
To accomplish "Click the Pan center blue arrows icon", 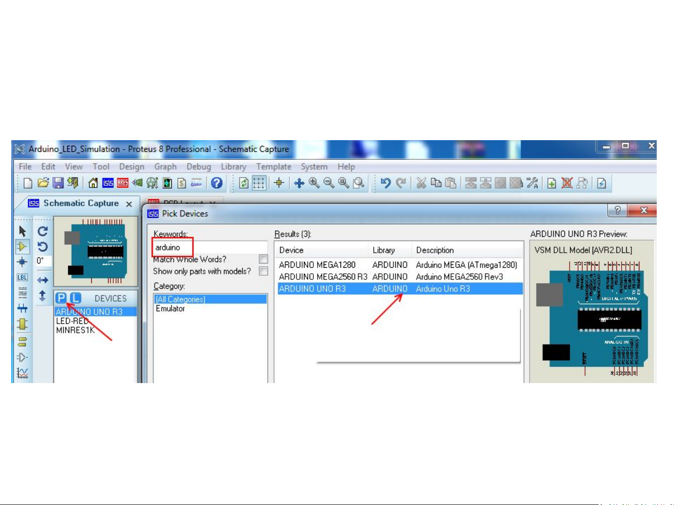I will tap(299, 183).
